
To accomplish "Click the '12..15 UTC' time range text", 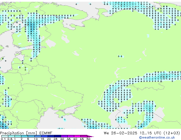I will click(150, 133).
